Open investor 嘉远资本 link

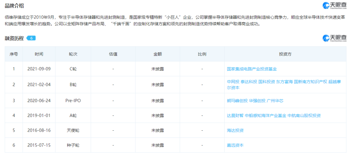(235, 145)
